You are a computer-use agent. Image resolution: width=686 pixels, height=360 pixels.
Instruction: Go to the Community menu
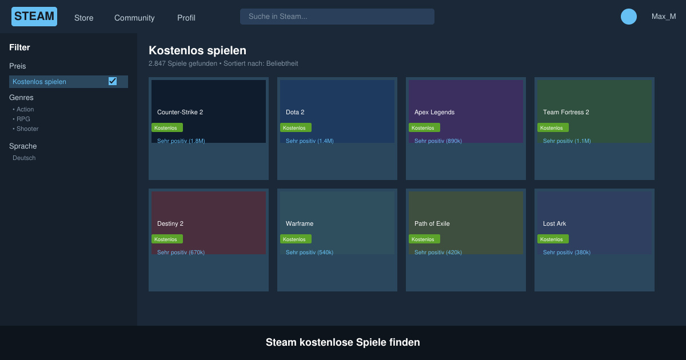pos(134,18)
